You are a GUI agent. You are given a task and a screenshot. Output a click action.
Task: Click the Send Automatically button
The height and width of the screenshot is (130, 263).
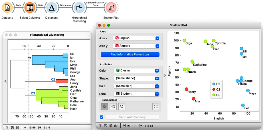tap(132, 117)
